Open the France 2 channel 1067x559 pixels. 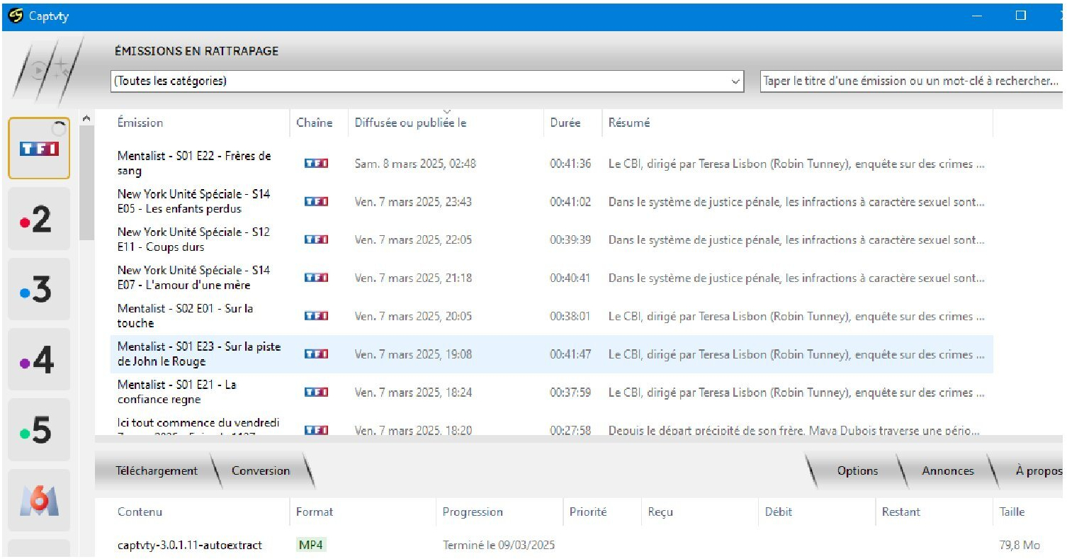tap(39, 219)
